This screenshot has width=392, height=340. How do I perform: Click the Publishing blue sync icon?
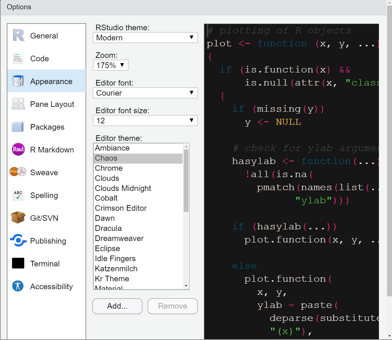point(18,240)
